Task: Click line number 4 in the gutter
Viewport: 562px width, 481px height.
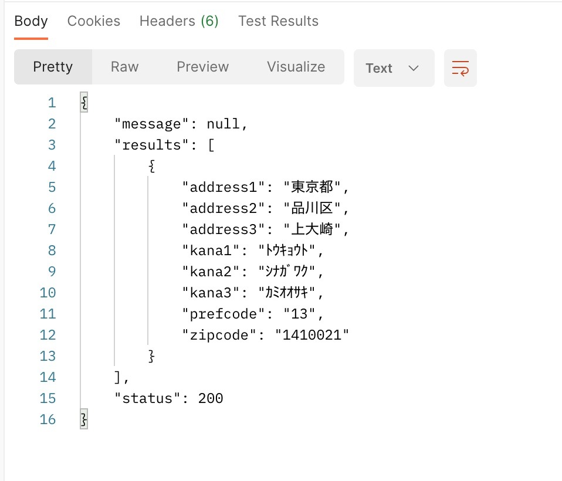Action: [x=52, y=166]
